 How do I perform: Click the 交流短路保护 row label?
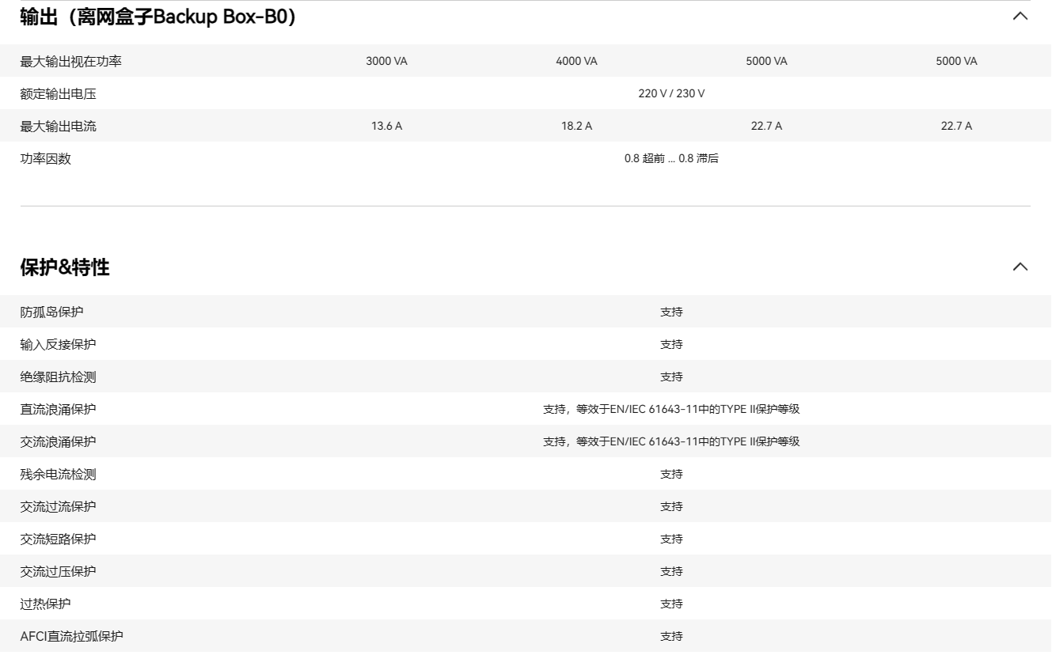click(58, 539)
